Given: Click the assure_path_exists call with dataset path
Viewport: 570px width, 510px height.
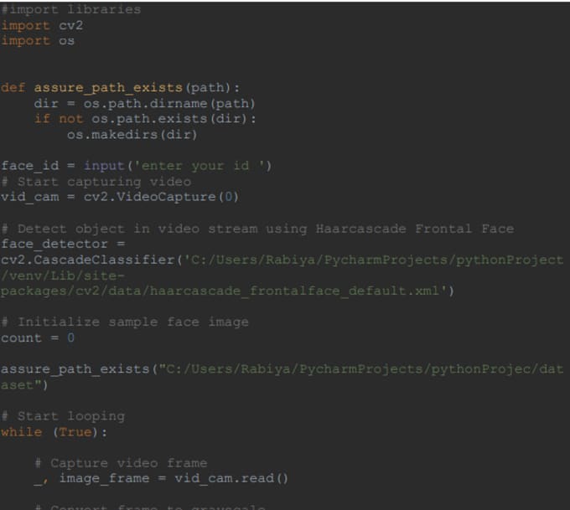Looking at the screenshot, I should 282,369.
